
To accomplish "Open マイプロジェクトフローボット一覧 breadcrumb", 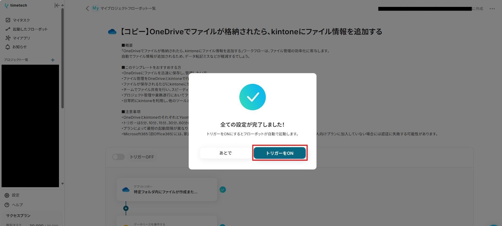I will (x=128, y=8).
